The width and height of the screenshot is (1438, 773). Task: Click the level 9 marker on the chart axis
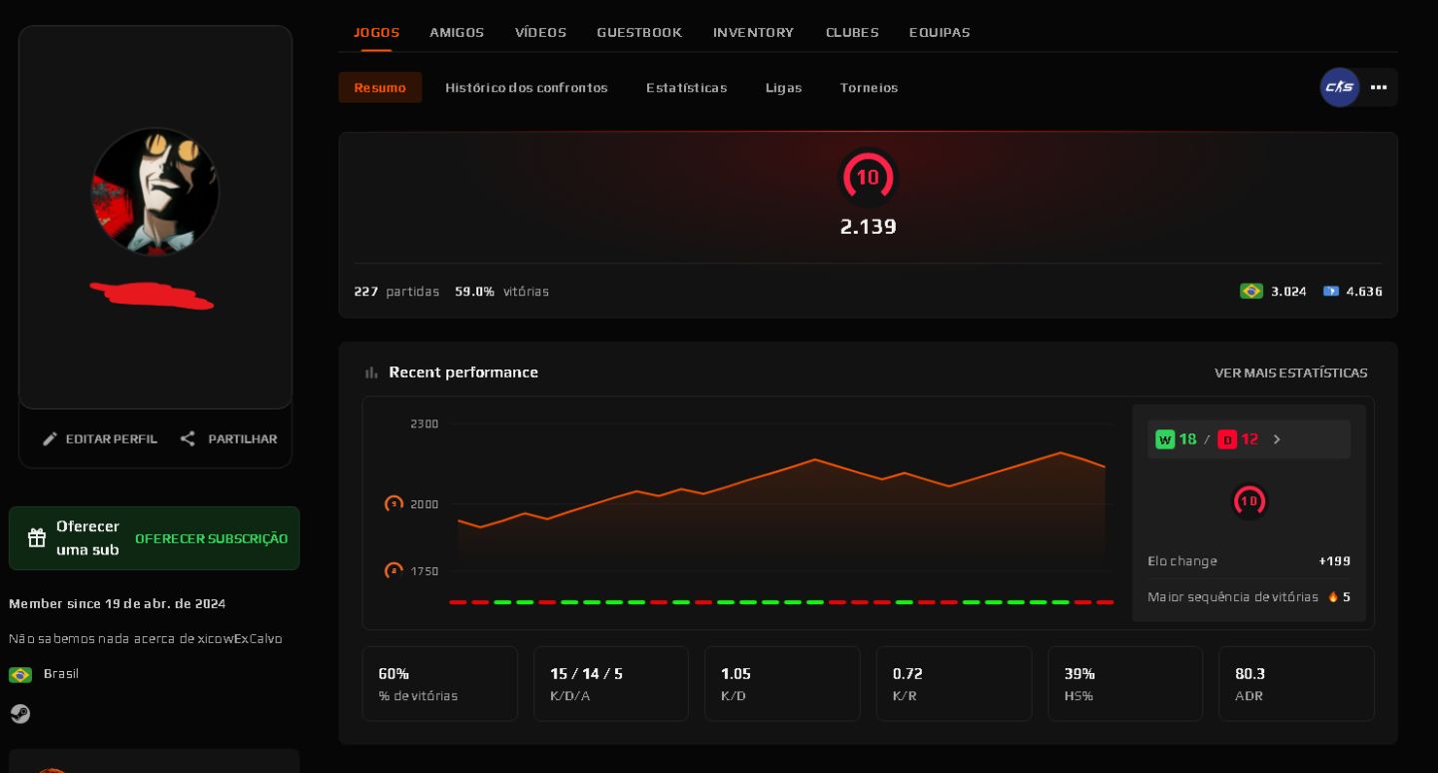pyautogui.click(x=394, y=504)
